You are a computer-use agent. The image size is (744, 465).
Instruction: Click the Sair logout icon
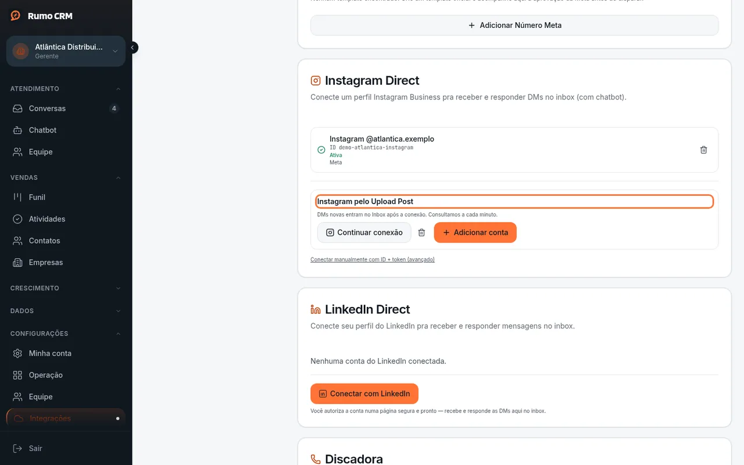point(17,449)
